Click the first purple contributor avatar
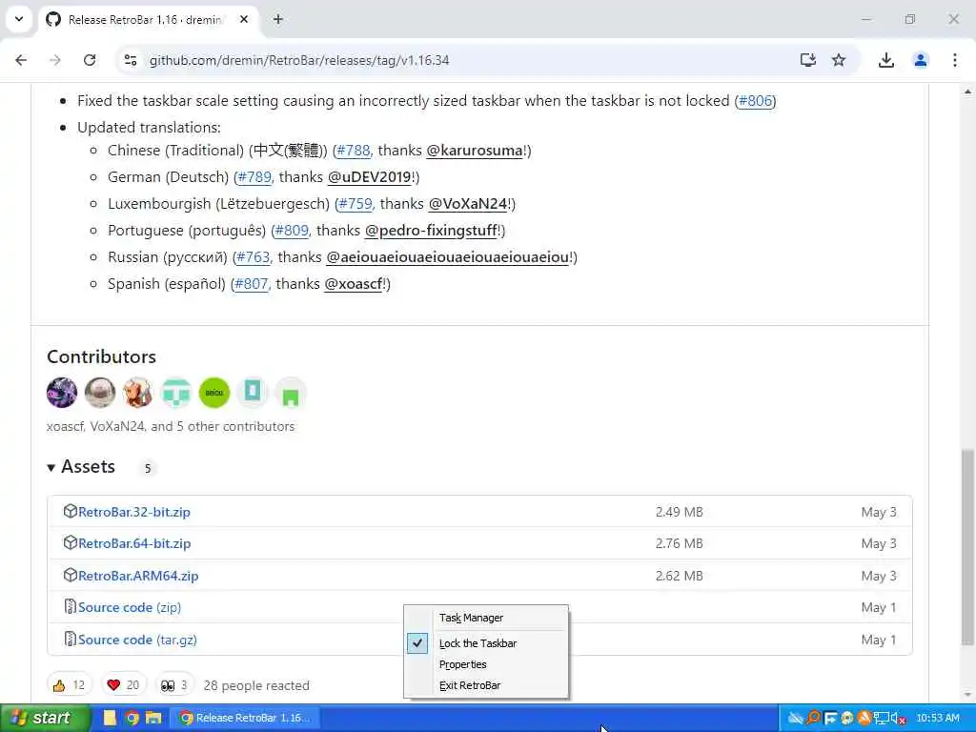This screenshot has width=976, height=732. (62, 393)
